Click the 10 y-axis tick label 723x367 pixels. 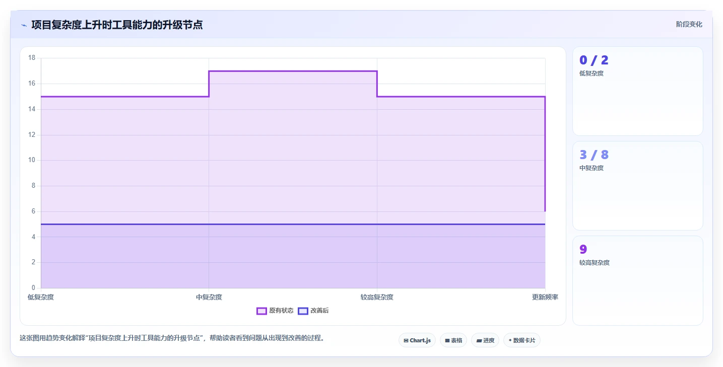coord(32,160)
